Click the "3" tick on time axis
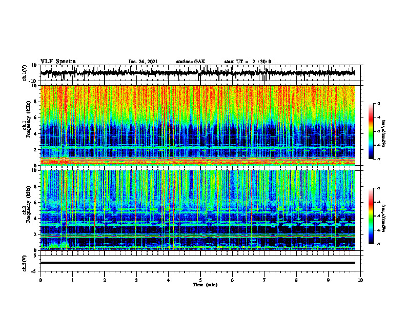The image size is (406, 314). [x=136, y=280]
